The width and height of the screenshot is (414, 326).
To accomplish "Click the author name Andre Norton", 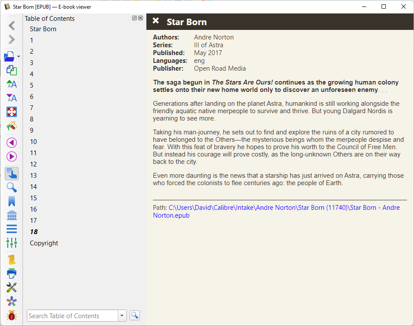I will coord(214,37).
